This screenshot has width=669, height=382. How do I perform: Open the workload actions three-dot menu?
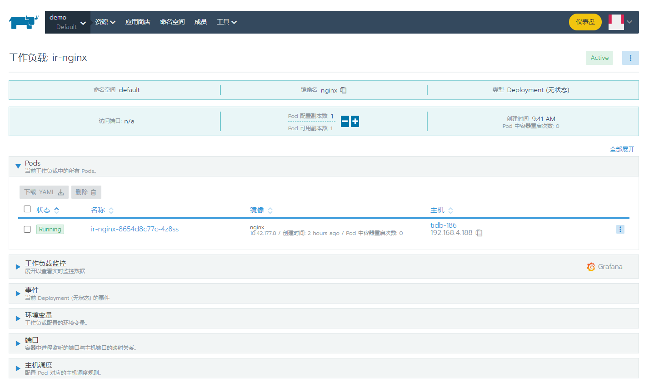[x=630, y=58]
